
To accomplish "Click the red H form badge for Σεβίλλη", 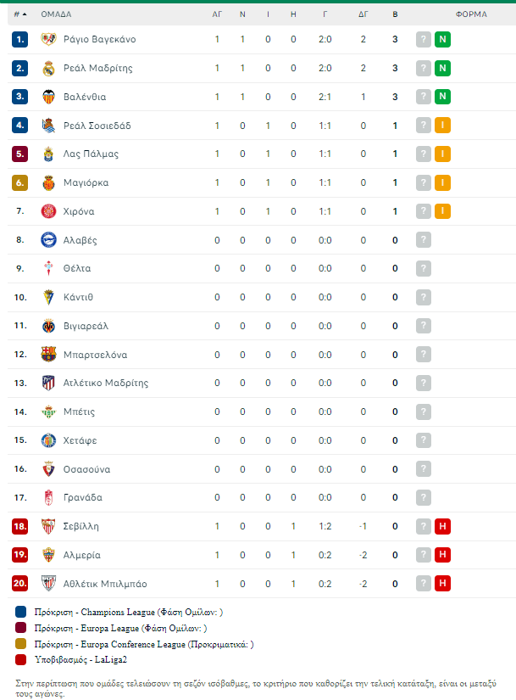I will coord(442,526).
